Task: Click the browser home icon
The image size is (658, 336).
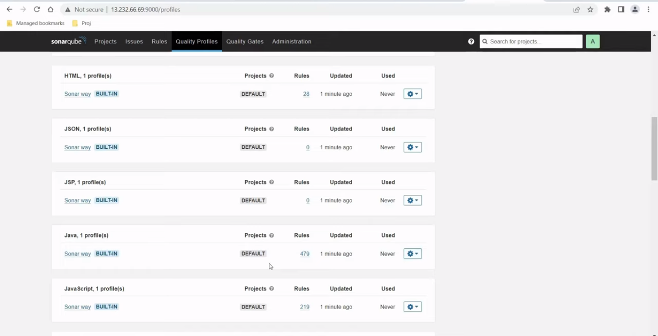Action: [51, 10]
